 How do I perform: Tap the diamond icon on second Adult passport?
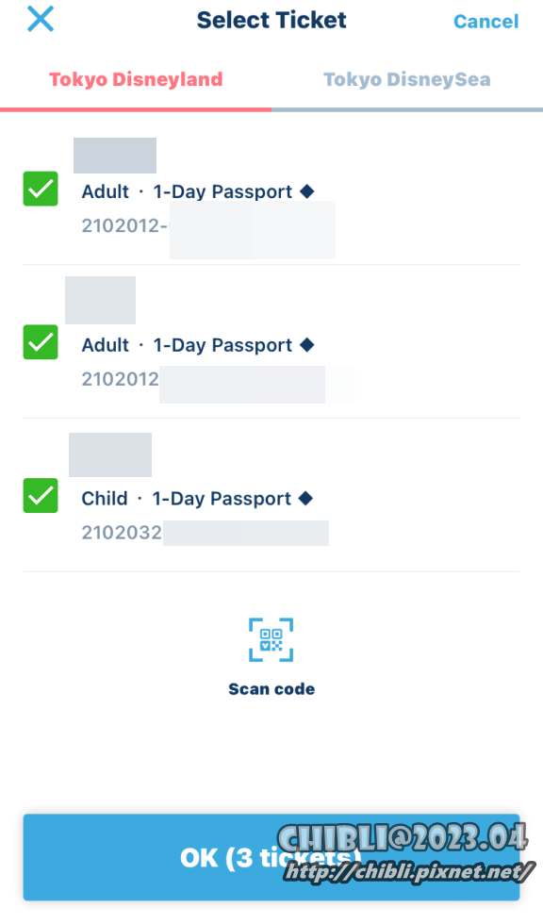click(x=306, y=345)
